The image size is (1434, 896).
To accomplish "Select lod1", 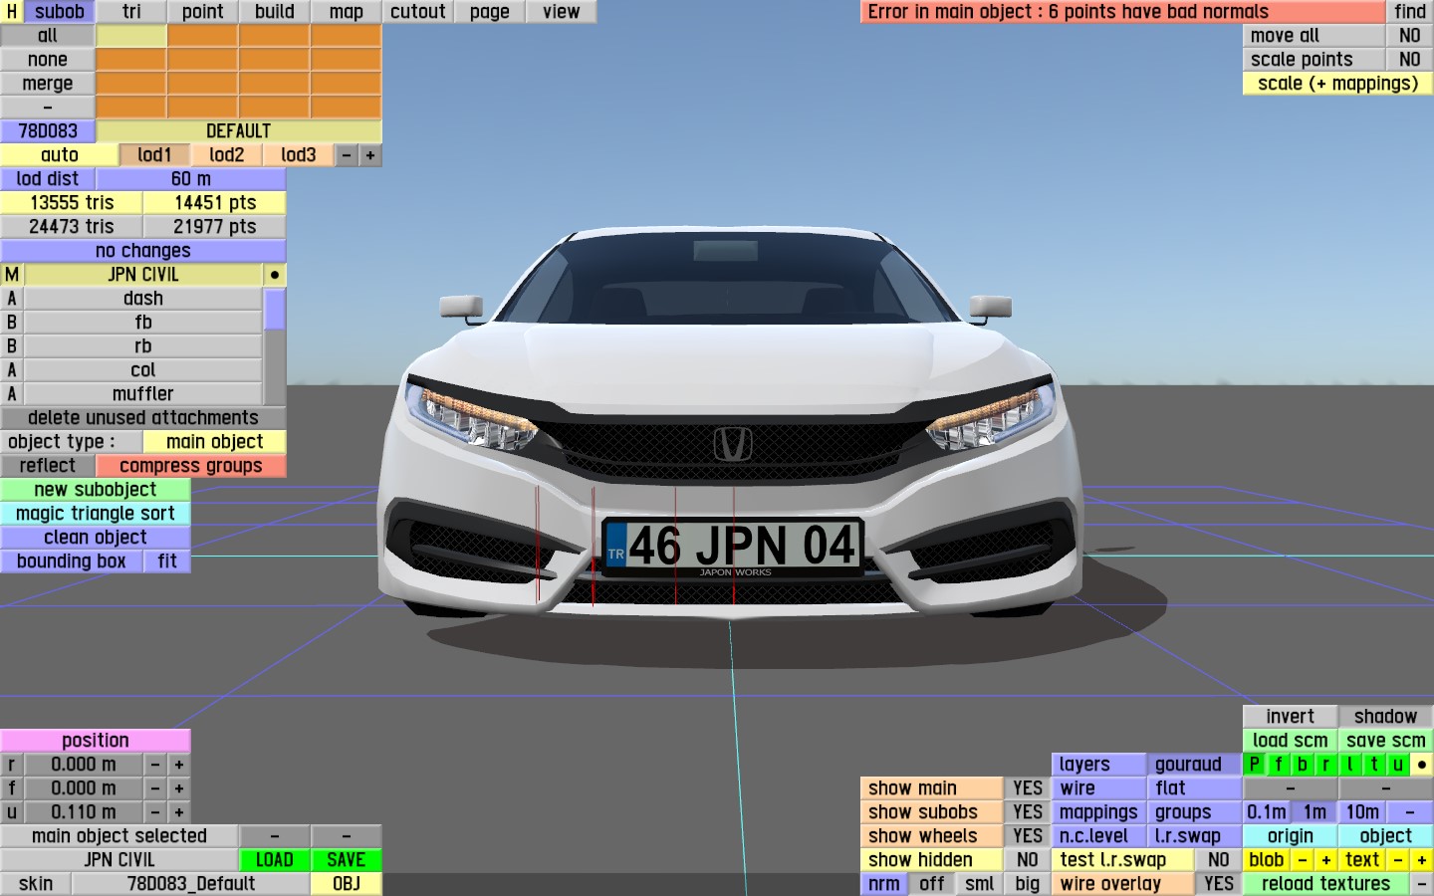I will [155, 155].
